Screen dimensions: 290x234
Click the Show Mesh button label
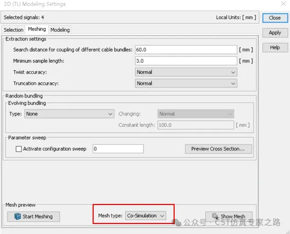click(x=233, y=216)
